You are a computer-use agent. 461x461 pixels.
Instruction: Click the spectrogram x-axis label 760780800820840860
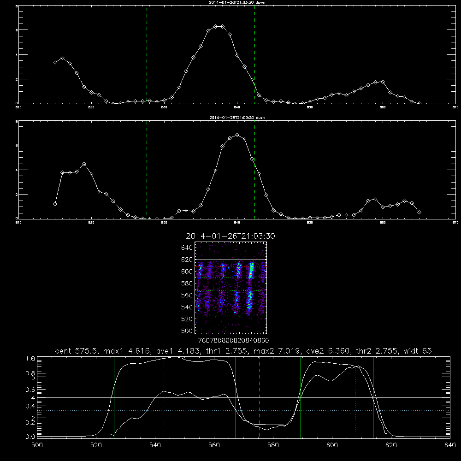233,340
